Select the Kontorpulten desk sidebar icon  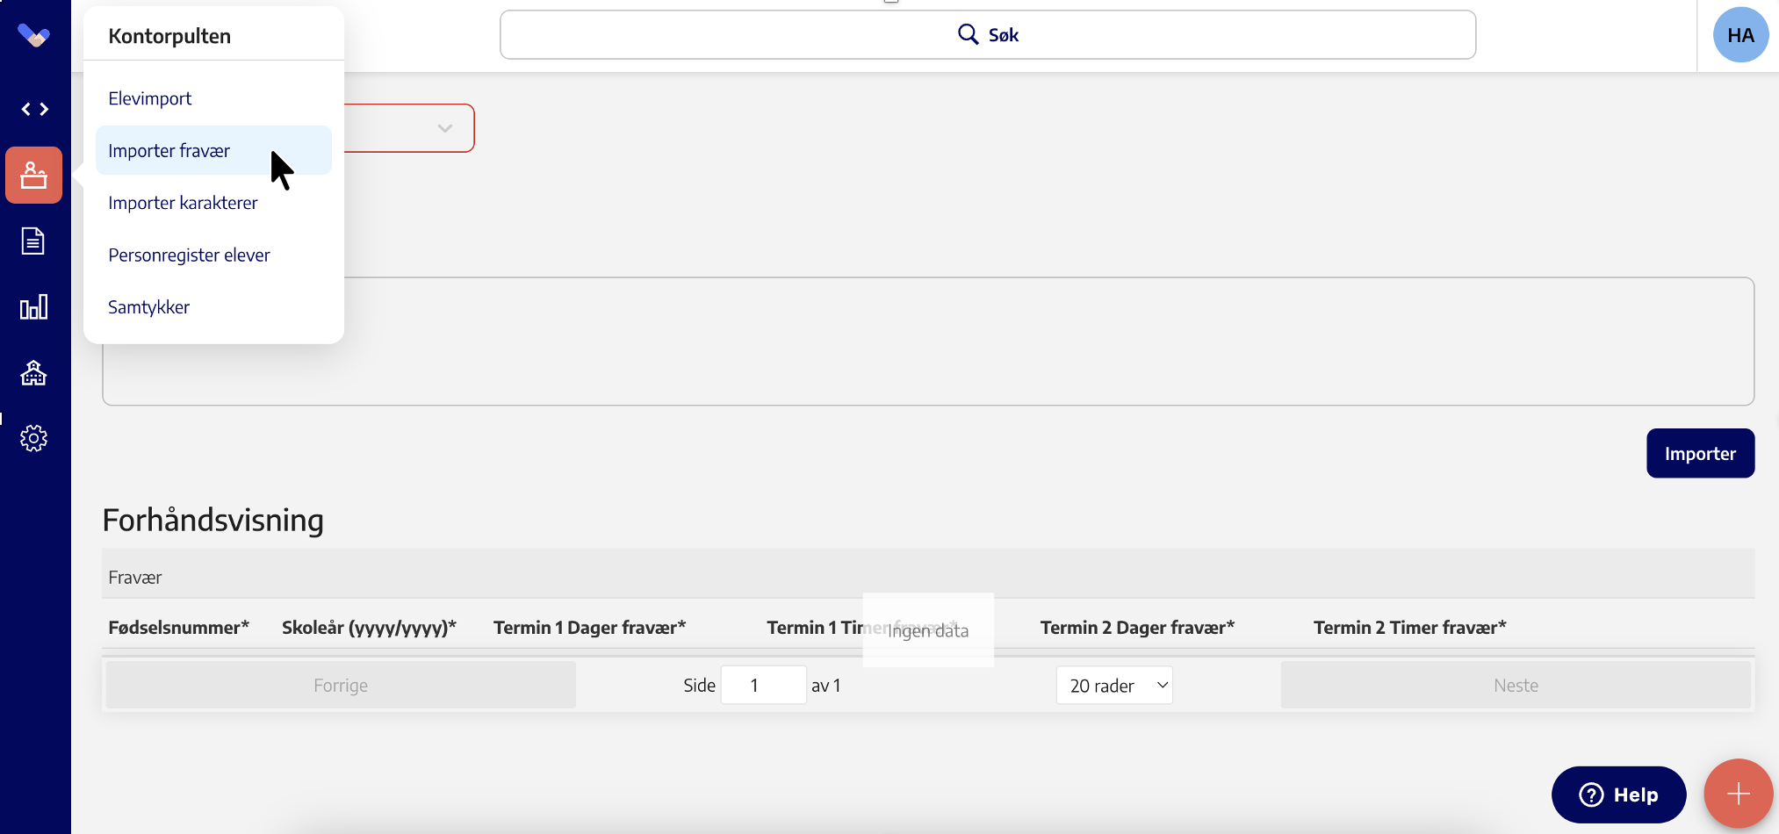click(34, 176)
